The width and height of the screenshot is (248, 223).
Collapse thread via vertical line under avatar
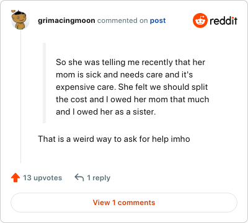(x=20, y=97)
